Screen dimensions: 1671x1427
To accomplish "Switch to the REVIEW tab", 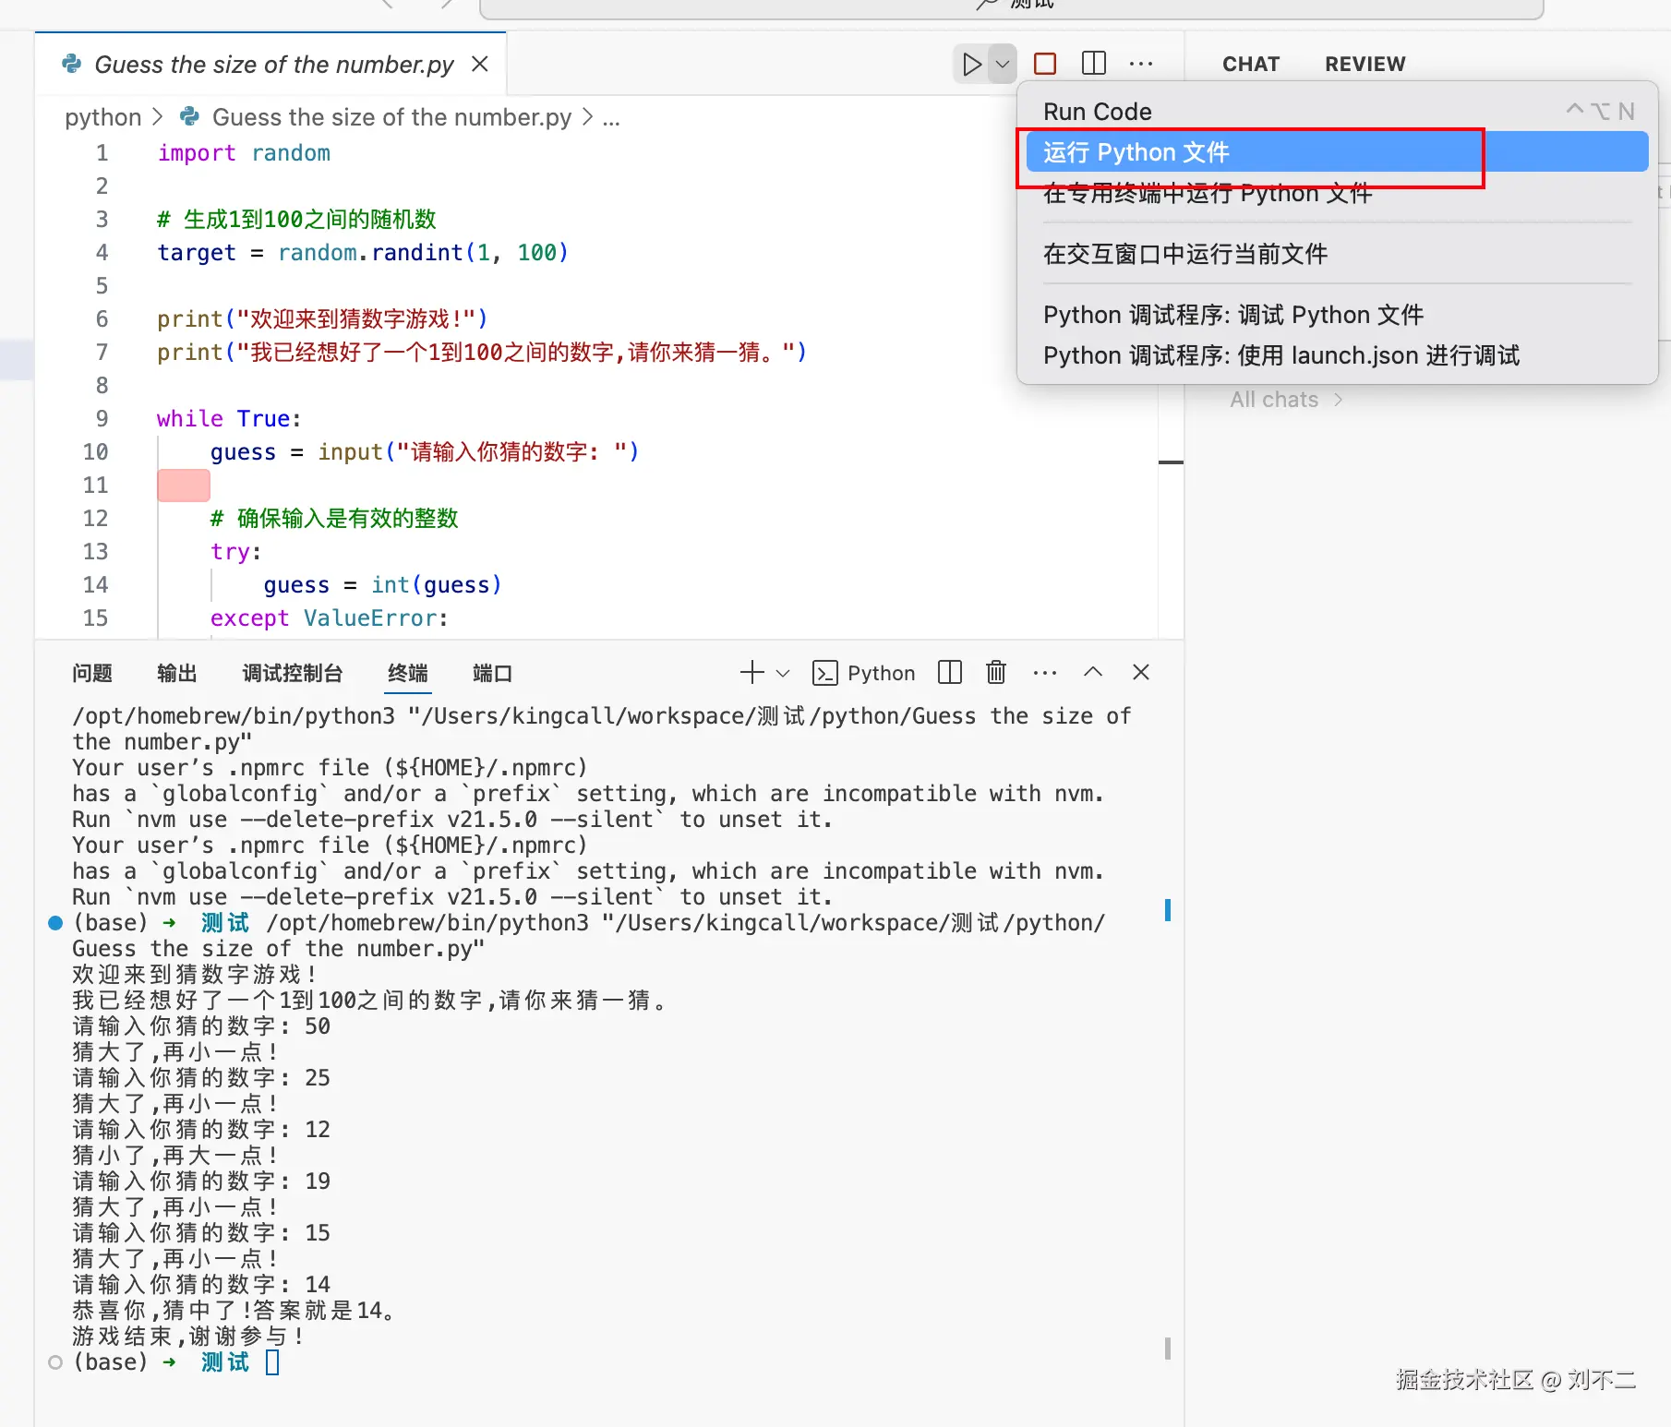I will click(x=1364, y=64).
